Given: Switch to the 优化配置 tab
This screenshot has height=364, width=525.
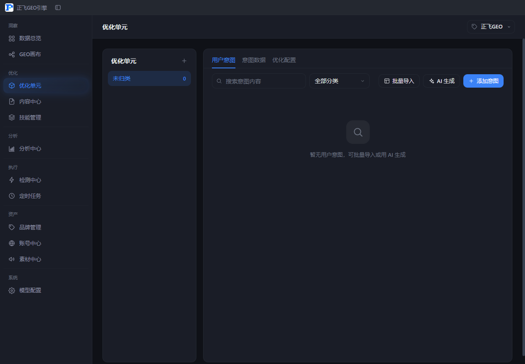Looking at the screenshot, I should [284, 60].
